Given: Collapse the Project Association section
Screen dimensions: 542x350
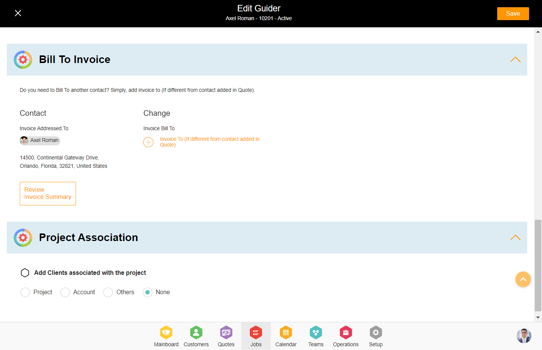Looking at the screenshot, I should [515, 238].
